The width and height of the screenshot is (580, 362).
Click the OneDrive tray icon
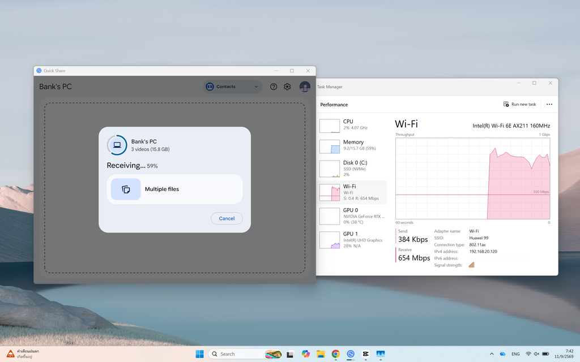point(502,354)
